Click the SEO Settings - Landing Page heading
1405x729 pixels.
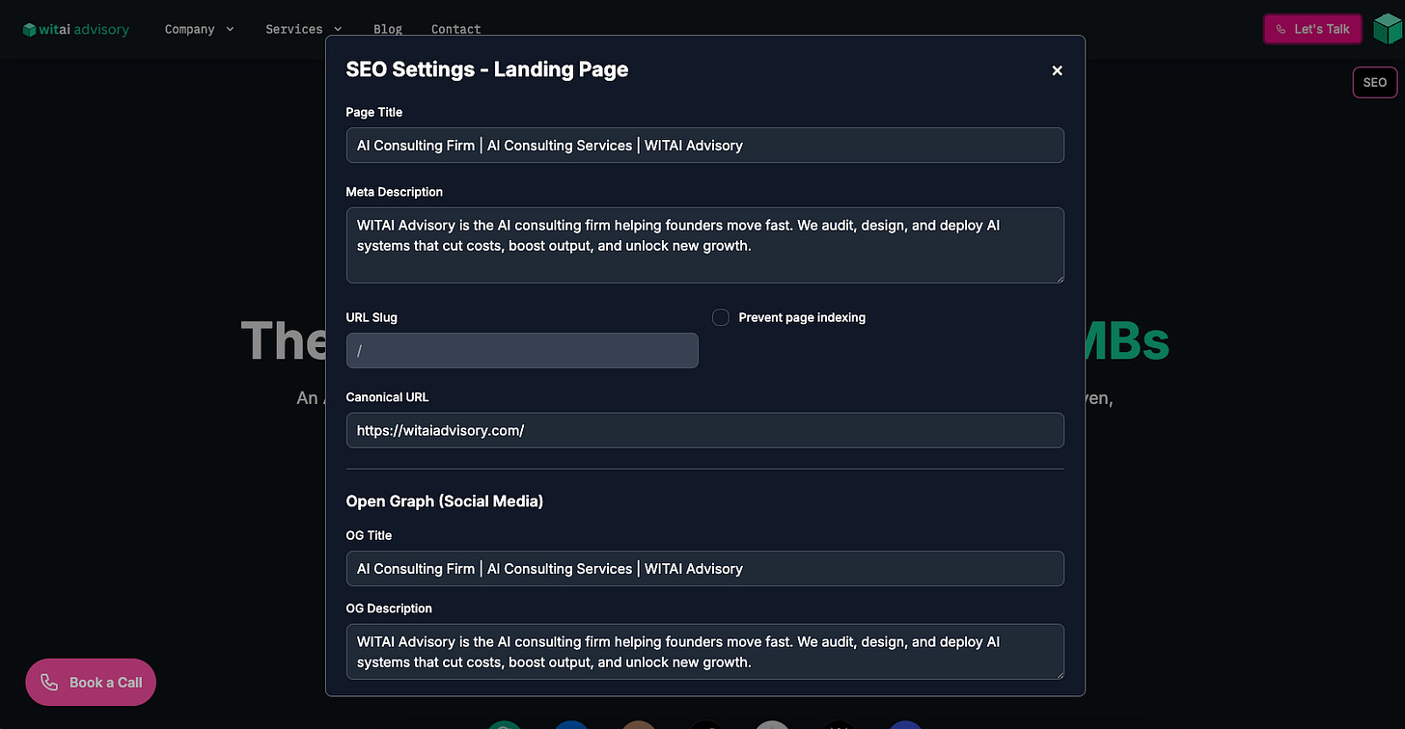[x=487, y=69]
